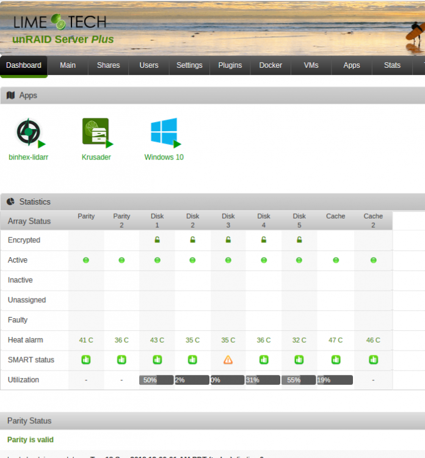This screenshot has width=425, height=458.
Task: Go to the Shares tab
Action: (108, 65)
